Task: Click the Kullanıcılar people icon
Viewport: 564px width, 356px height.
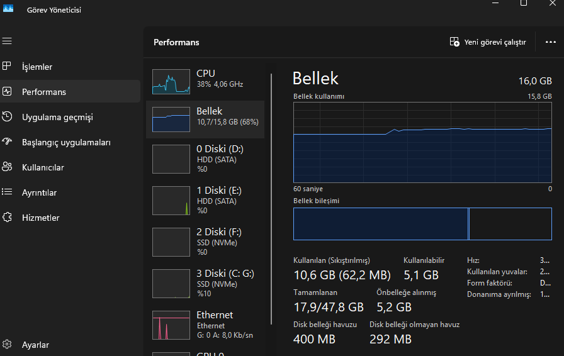Action: click(7, 167)
